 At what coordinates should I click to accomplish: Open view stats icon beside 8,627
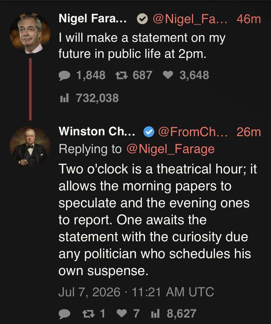155,314
